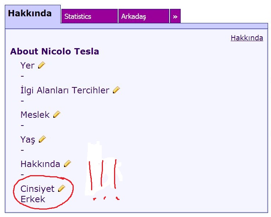Click the pencil icon next to Yaş
The height and width of the screenshot is (217, 271).
pyautogui.click(x=42, y=139)
